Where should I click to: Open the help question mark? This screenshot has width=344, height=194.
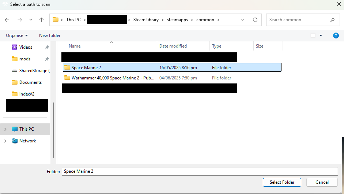[336, 36]
